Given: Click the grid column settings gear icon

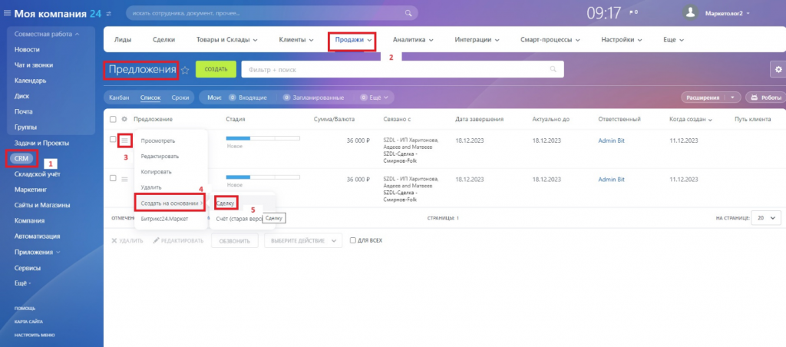Looking at the screenshot, I should (125, 120).
